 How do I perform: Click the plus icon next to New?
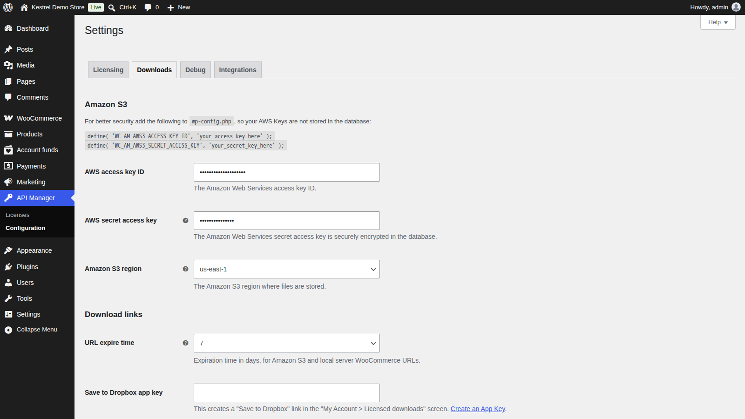(x=170, y=7)
